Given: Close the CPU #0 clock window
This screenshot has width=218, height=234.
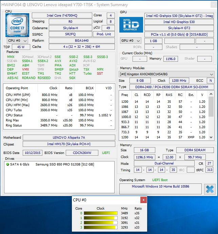Looking at the screenshot, I should pos(143,200).
